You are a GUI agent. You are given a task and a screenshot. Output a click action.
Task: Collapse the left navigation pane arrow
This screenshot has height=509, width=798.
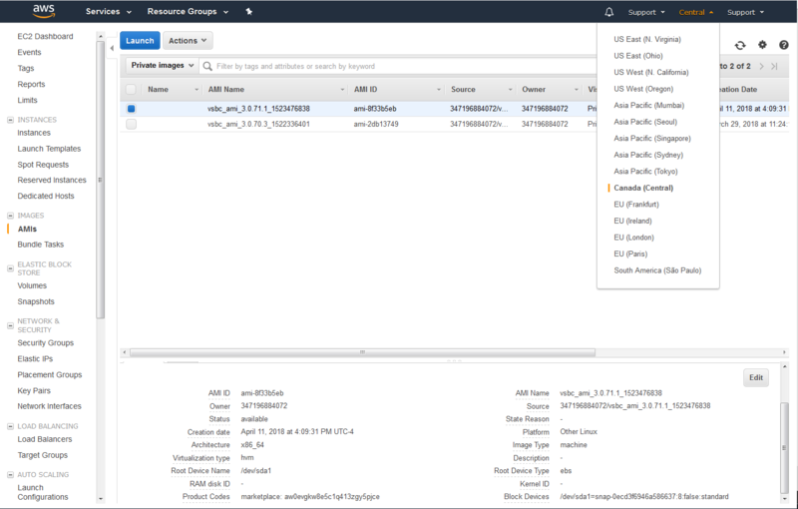(112, 48)
